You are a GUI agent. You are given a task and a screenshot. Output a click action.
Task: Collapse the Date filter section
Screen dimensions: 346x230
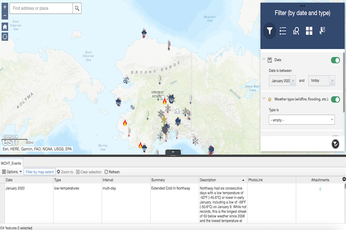click(264, 59)
